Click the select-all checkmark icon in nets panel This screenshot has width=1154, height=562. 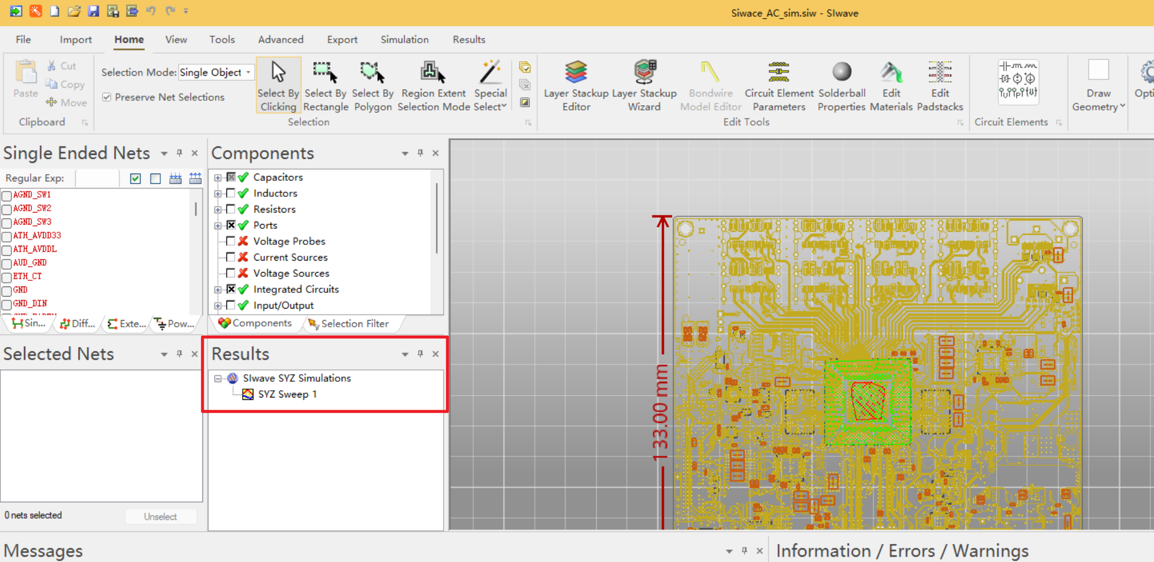click(136, 178)
